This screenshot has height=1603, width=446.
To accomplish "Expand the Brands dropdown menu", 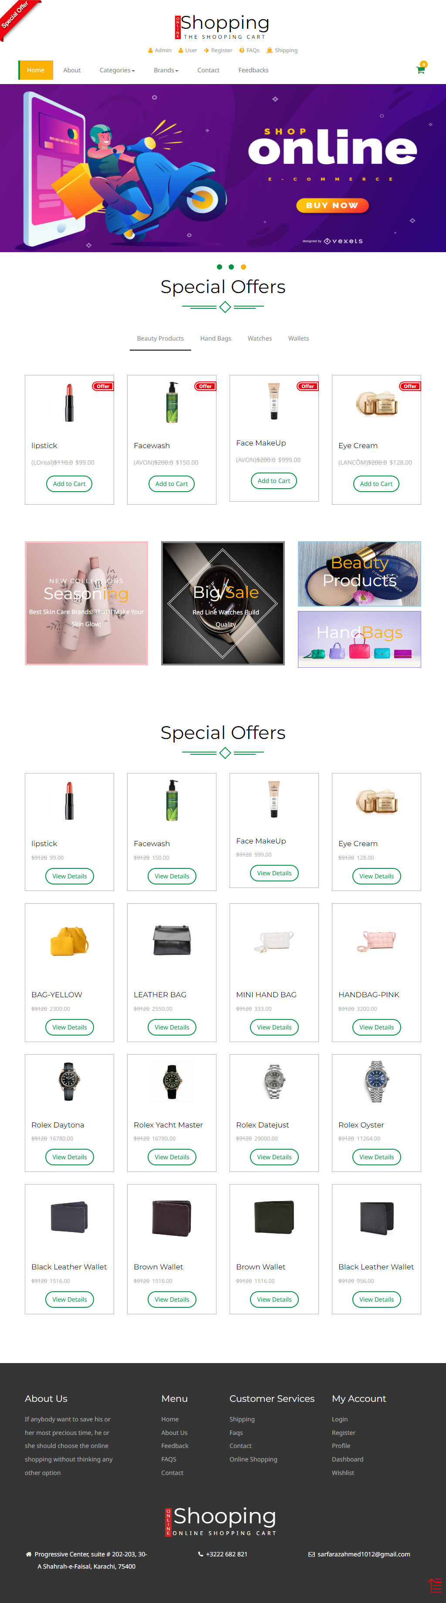I will [x=166, y=70].
